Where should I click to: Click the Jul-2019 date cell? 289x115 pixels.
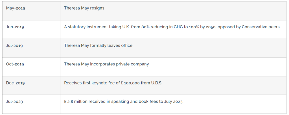(x=14, y=46)
